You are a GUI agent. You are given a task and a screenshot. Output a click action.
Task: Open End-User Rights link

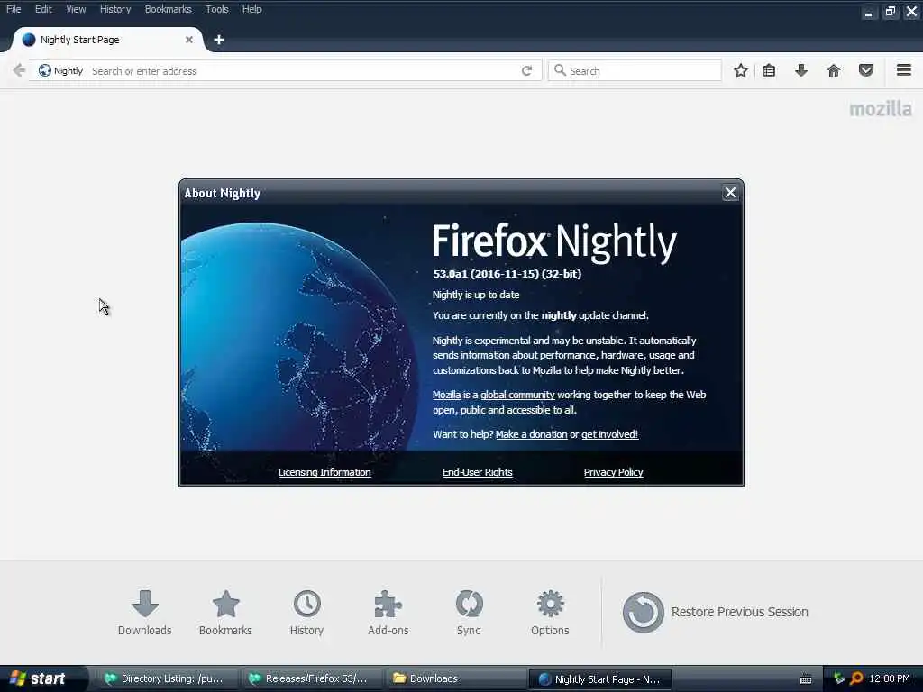478,472
